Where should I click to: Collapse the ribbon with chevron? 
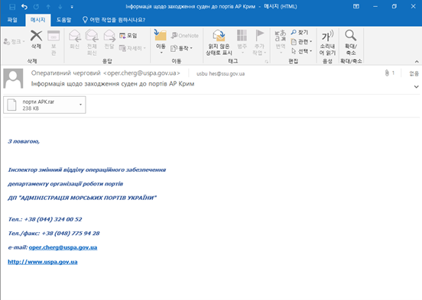[417, 62]
